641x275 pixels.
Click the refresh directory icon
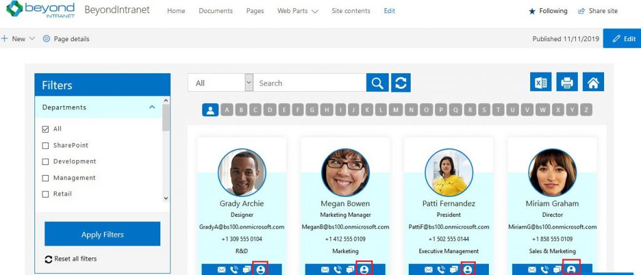tap(401, 83)
